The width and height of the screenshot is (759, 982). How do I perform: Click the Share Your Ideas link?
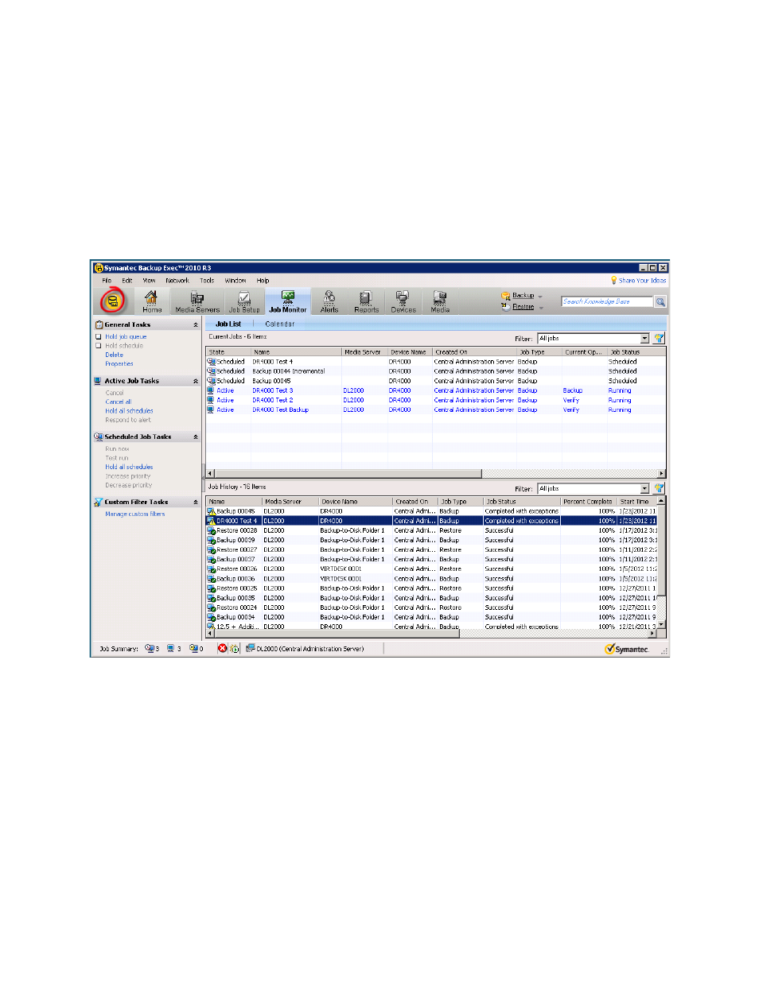click(643, 280)
